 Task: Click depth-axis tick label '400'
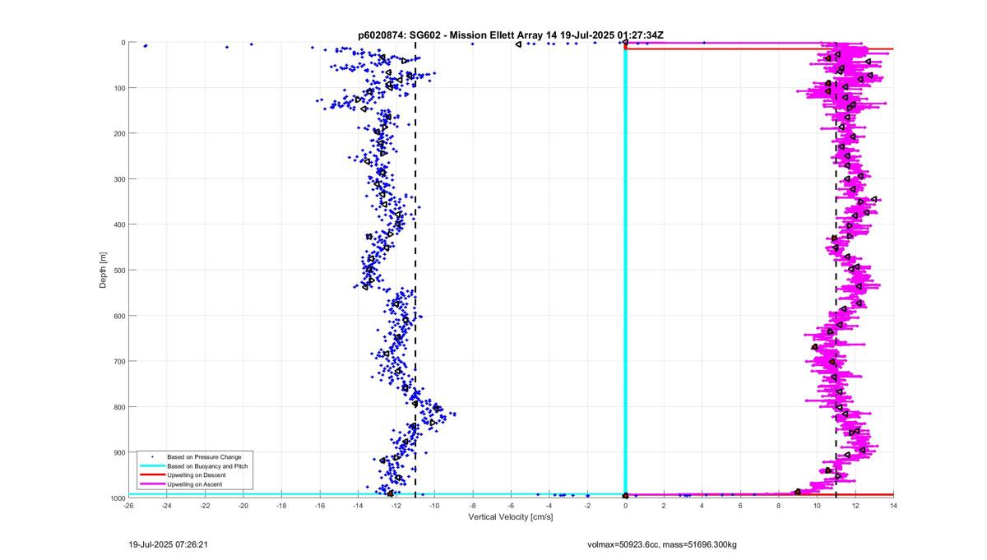(118, 224)
